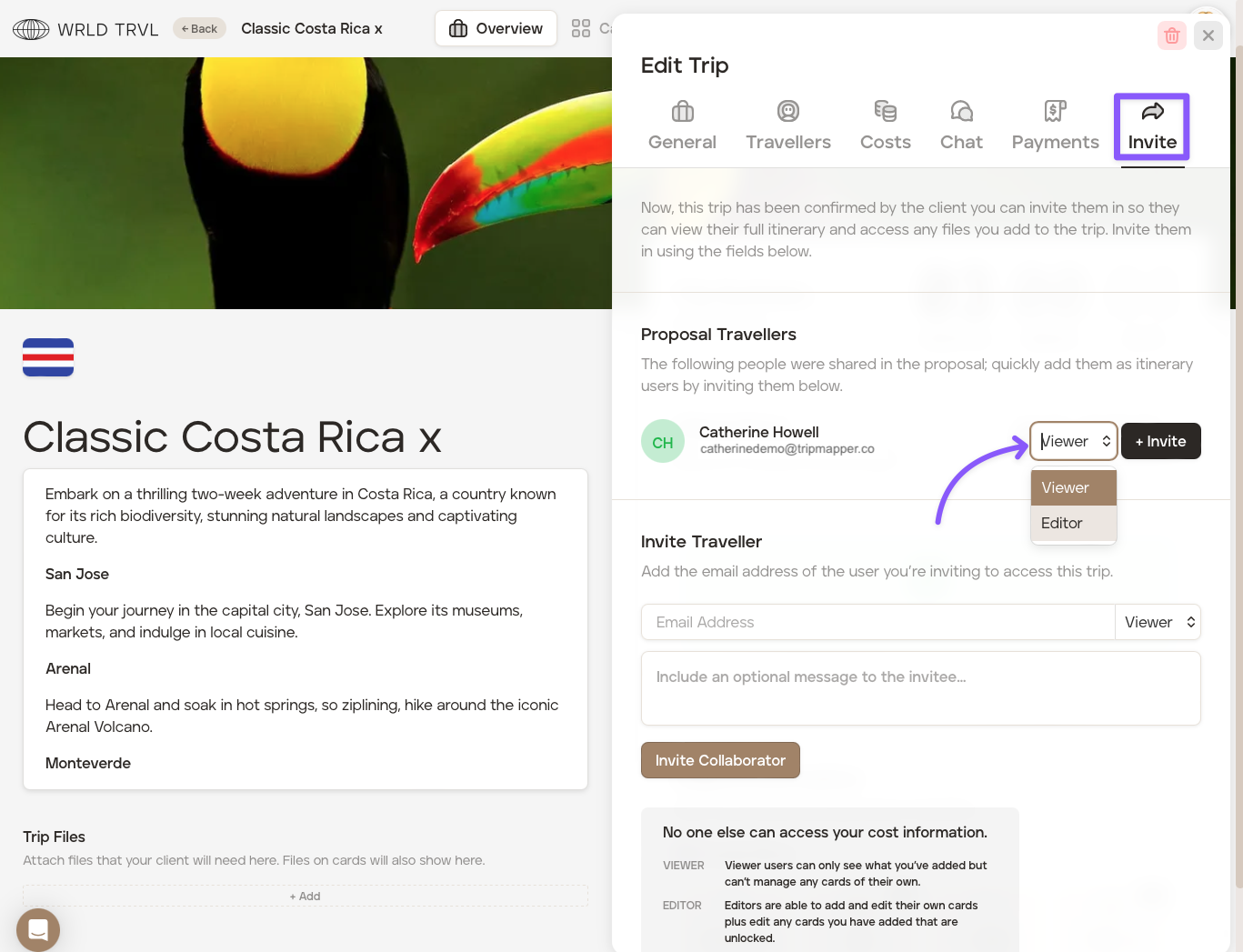This screenshot has height=952, width=1243.
Task: Open the chat support widget icon
Action: 38,929
